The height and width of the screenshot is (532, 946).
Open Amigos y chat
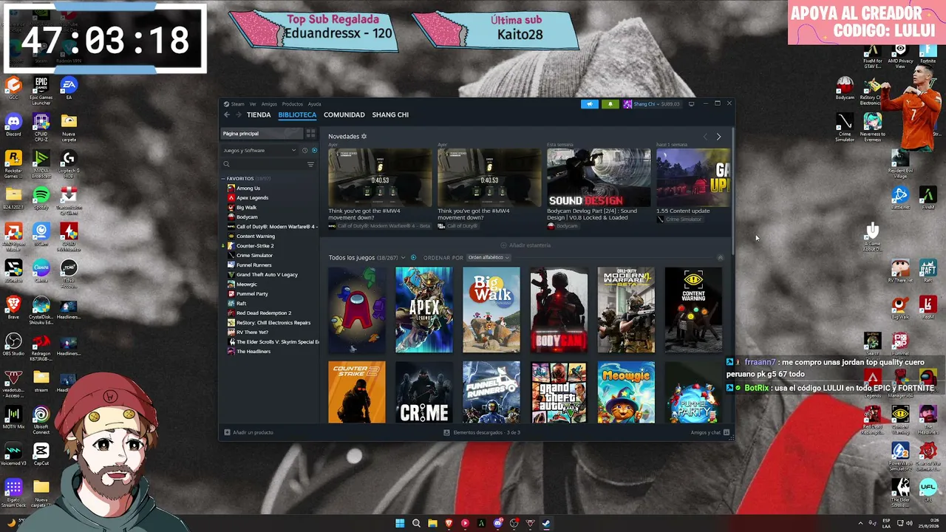[x=709, y=432]
